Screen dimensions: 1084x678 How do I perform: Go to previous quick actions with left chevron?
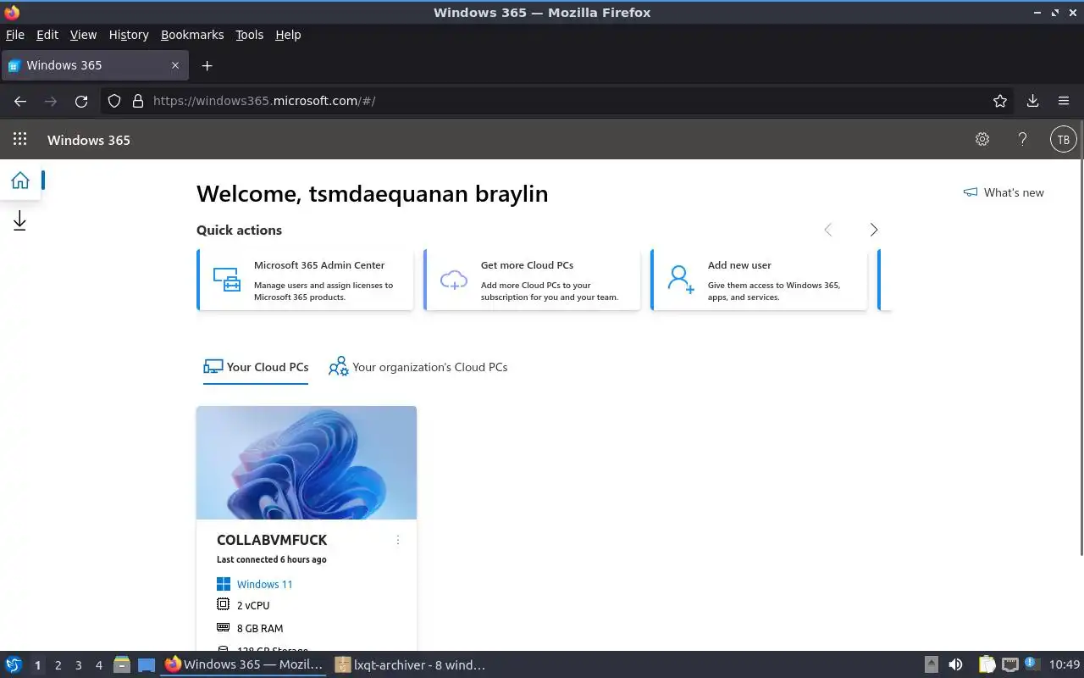coord(828,230)
